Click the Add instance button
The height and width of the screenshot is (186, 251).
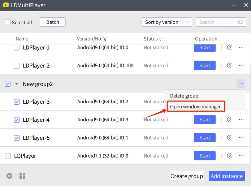point(226,176)
